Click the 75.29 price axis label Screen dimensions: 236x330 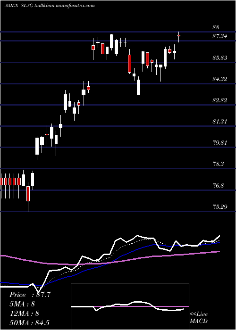[220, 206]
